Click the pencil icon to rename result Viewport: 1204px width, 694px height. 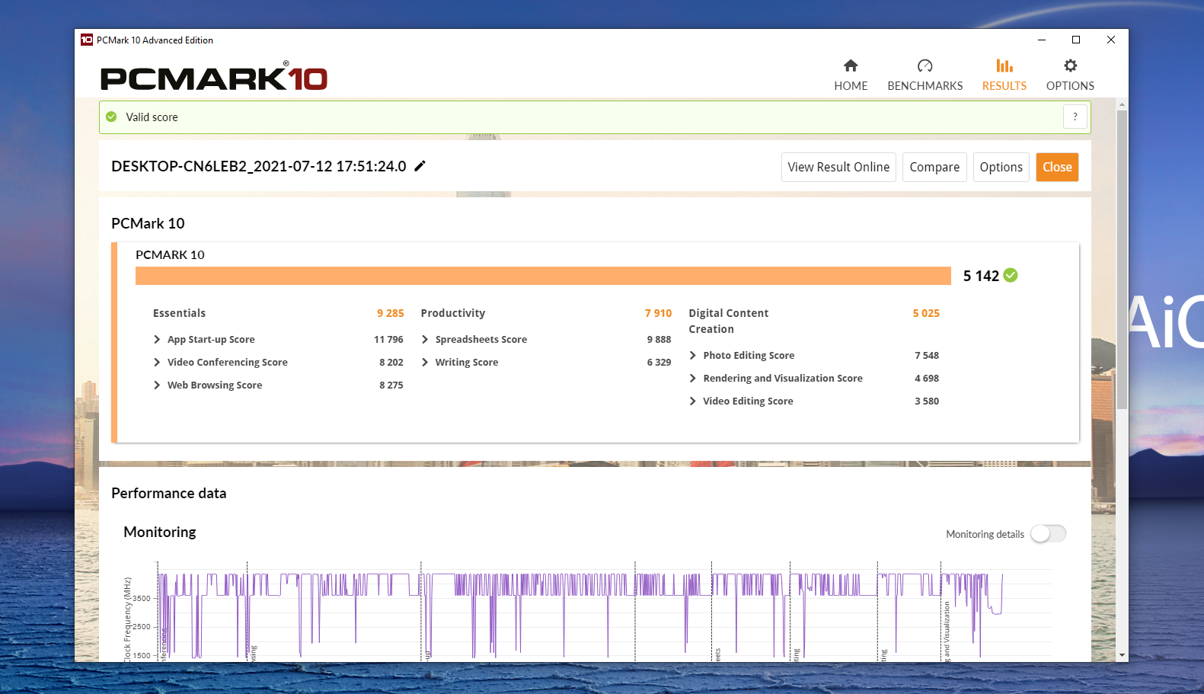pos(420,166)
